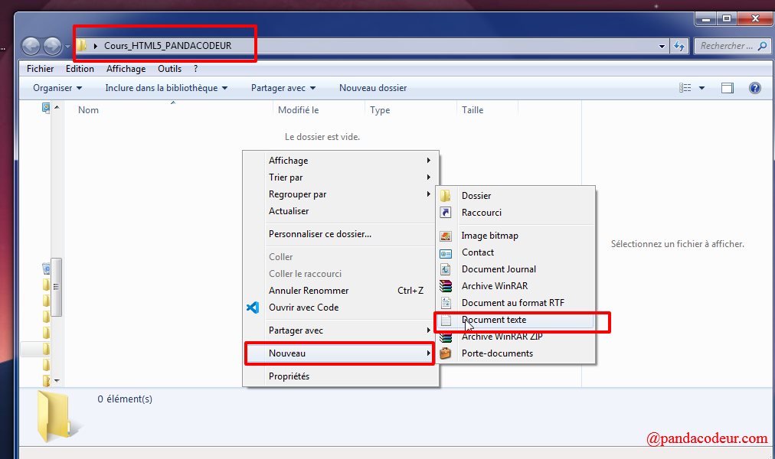The image size is (775, 459).
Task: Expand the address bar history dropdown
Action: click(x=662, y=47)
